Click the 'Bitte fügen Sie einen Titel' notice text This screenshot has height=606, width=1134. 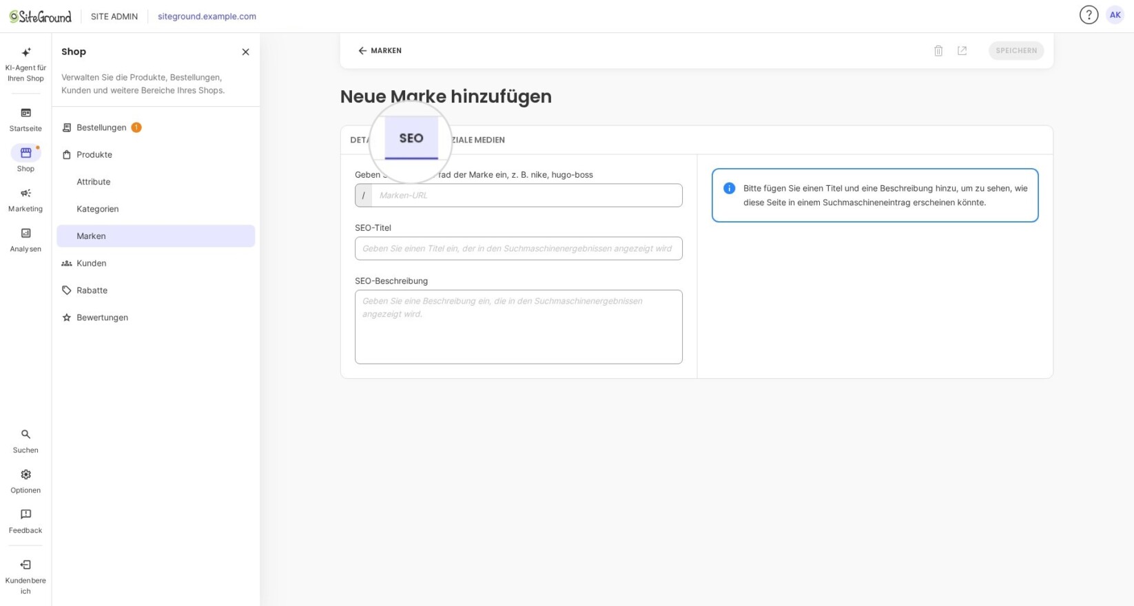pos(885,195)
